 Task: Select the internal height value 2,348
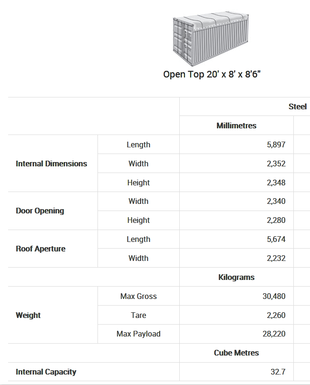pyautogui.click(x=276, y=183)
